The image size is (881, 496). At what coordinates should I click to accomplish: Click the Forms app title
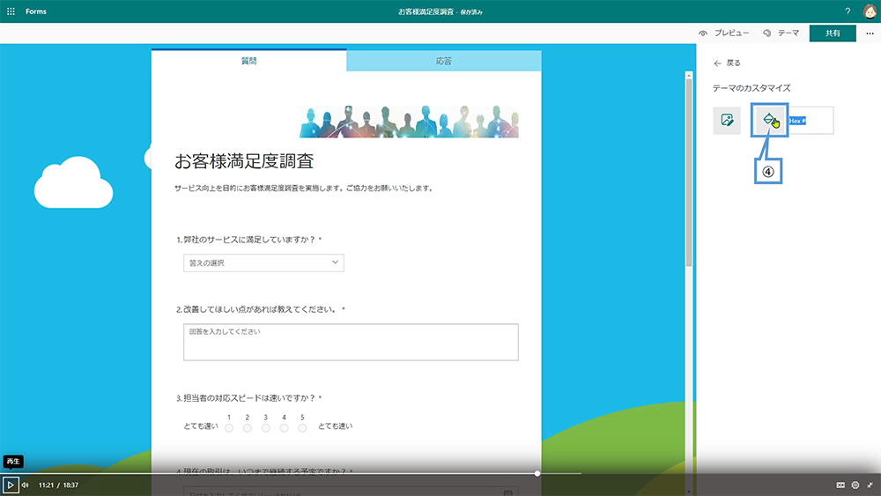(36, 11)
